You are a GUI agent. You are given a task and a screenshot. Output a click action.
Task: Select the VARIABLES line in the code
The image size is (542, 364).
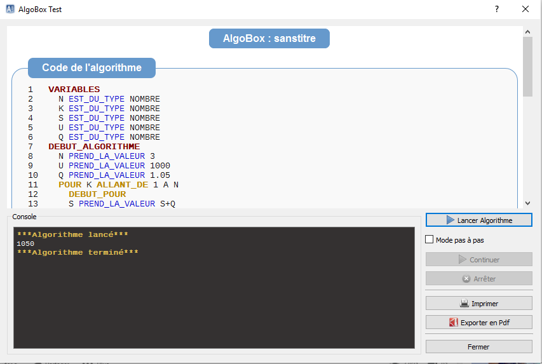(x=74, y=90)
